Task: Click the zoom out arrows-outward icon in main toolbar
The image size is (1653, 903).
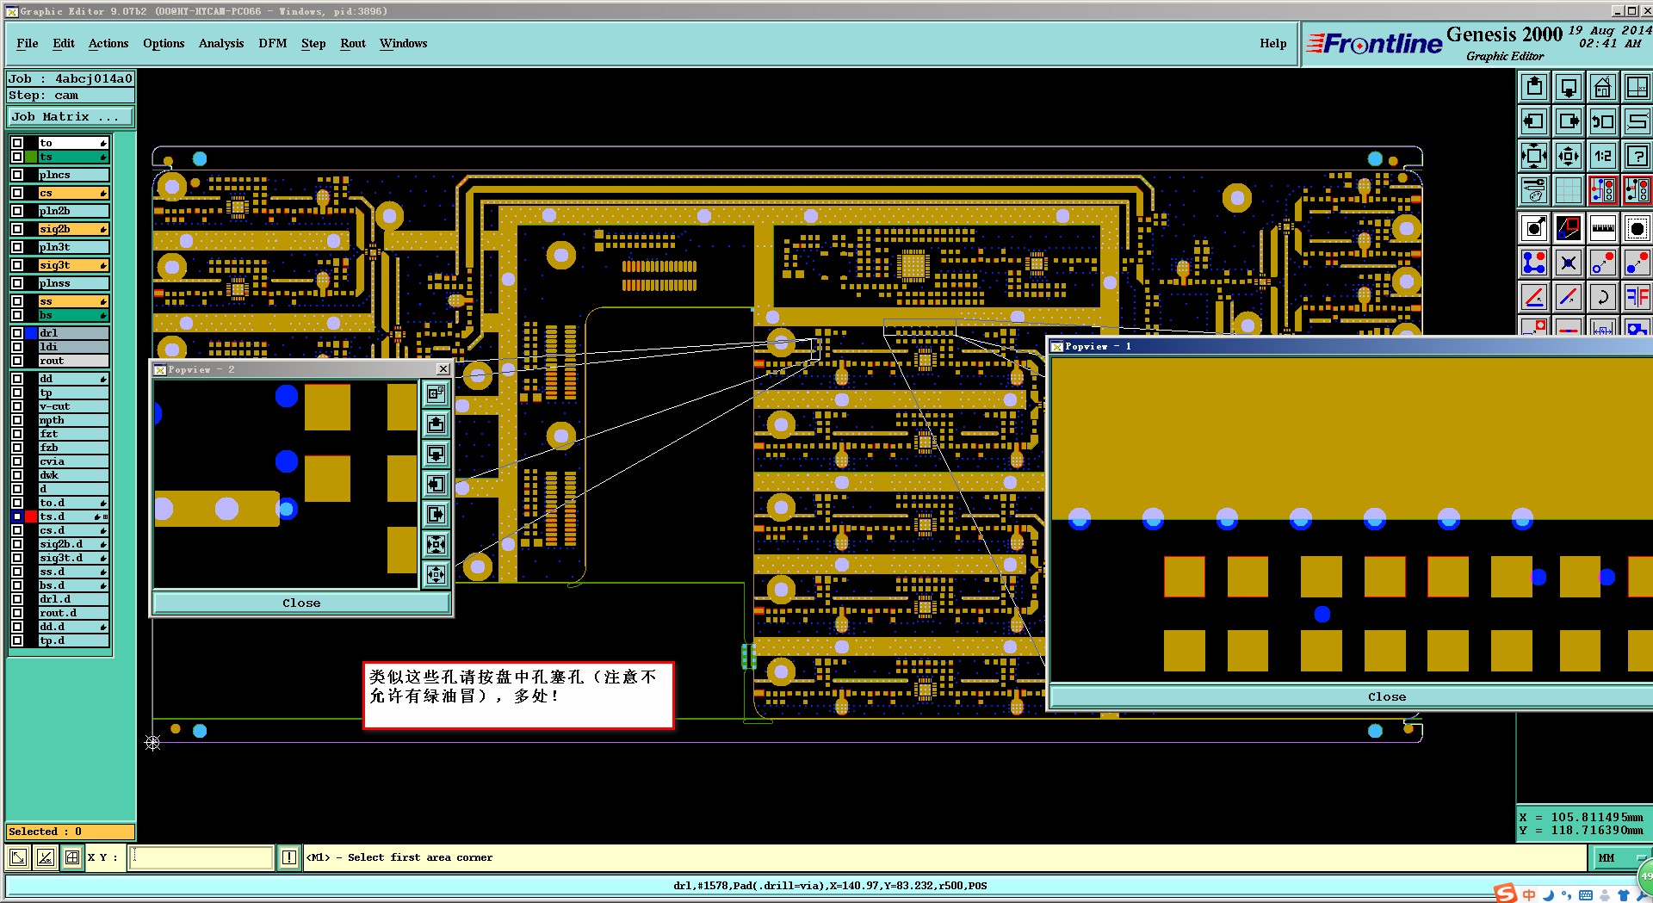Action: click(x=1569, y=156)
